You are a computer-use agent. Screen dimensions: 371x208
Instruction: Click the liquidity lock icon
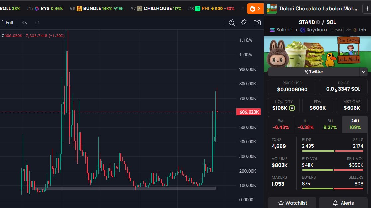pyautogui.click(x=292, y=108)
